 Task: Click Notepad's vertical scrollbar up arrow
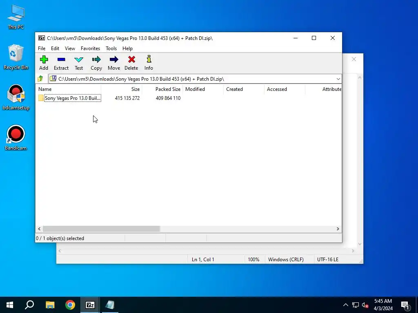360,77
